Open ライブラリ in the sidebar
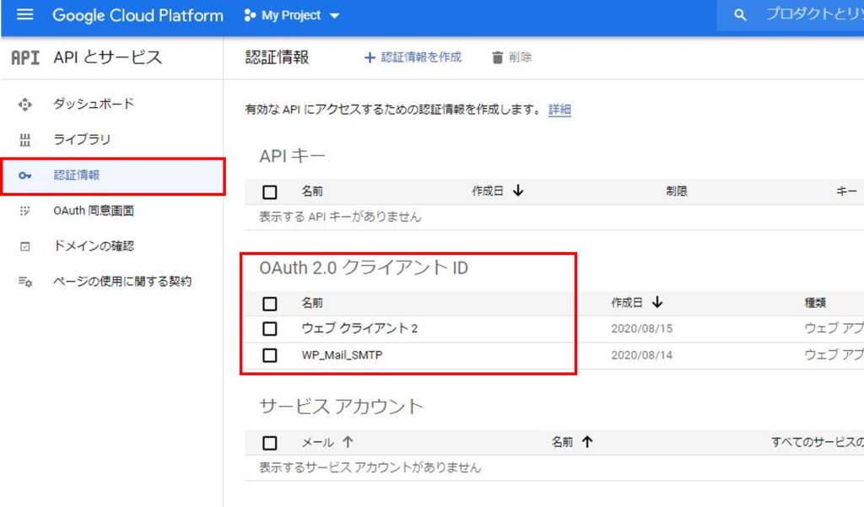This screenshot has width=864, height=507. (82, 139)
